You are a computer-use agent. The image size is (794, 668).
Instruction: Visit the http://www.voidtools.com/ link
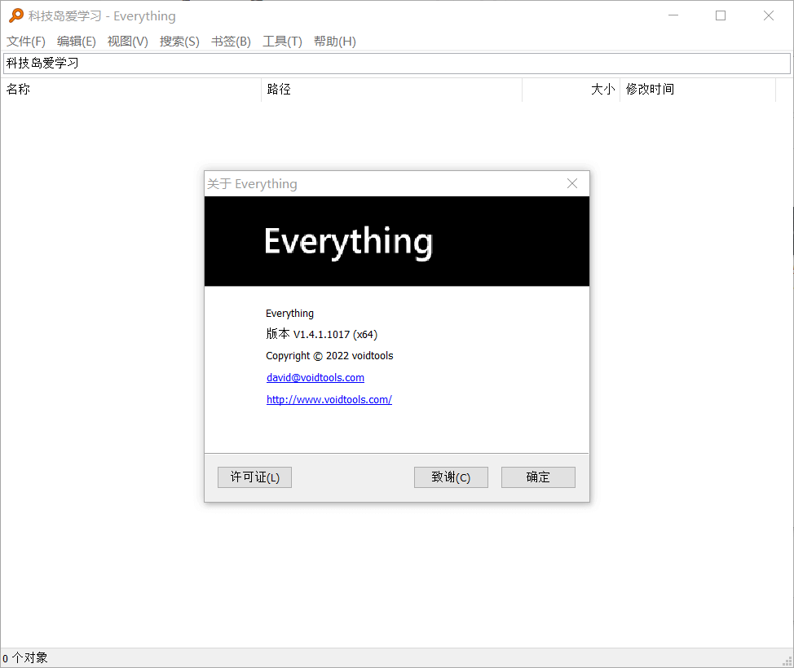[x=329, y=400]
